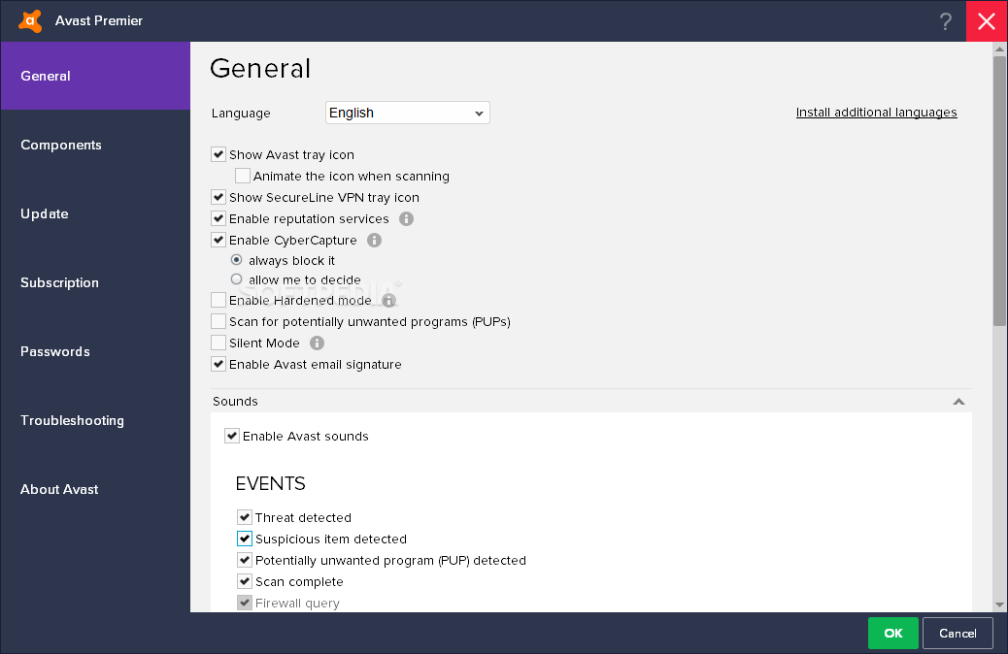
Task: Toggle Enable Avast email signature
Action: point(218,364)
